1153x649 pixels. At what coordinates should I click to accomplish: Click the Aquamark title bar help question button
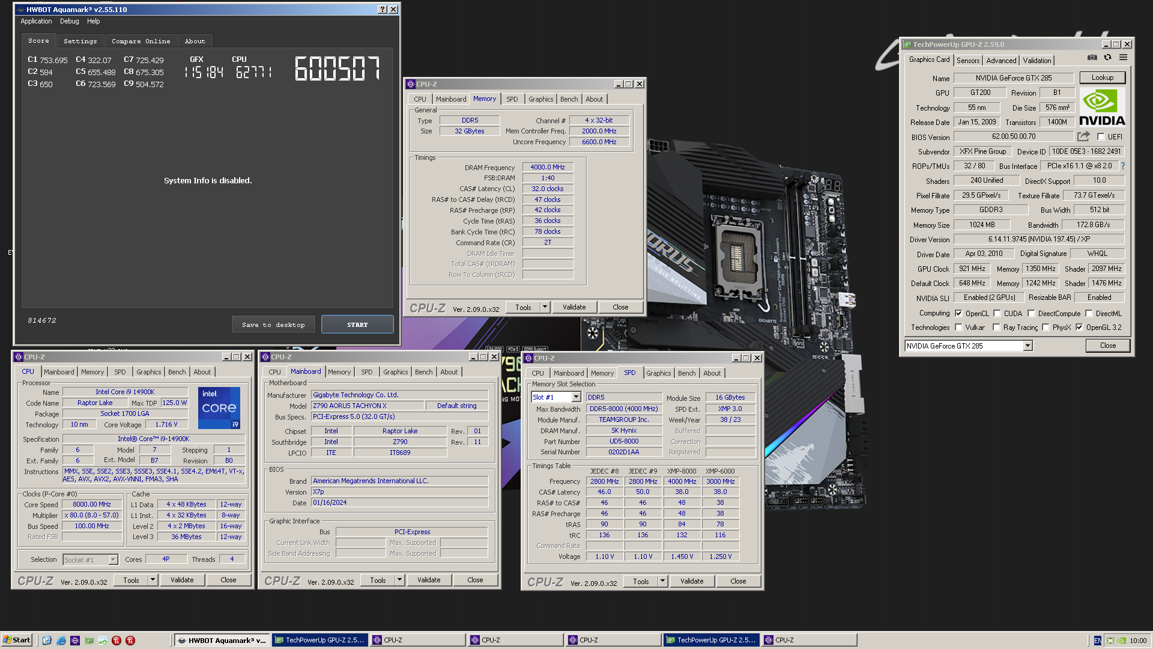pos(383,10)
